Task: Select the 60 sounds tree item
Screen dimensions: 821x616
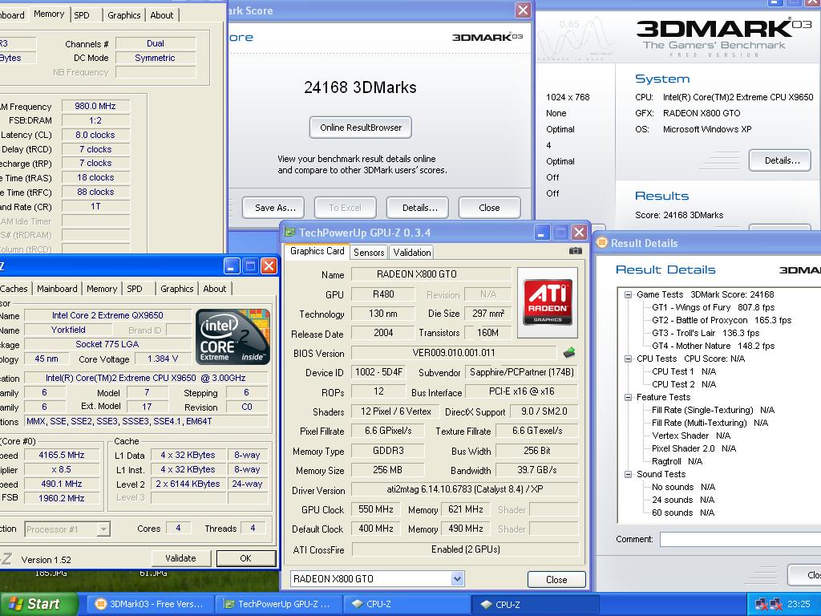Action: point(683,513)
